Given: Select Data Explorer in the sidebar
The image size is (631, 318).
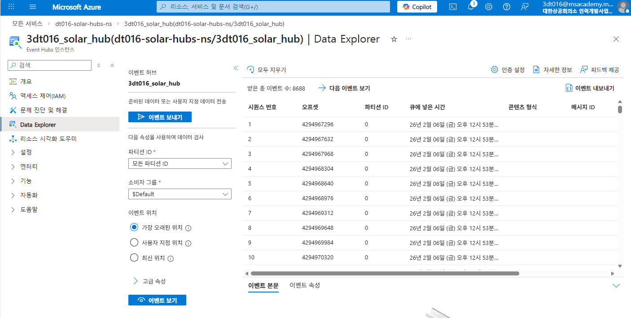Looking at the screenshot, I should pos(60,125).
